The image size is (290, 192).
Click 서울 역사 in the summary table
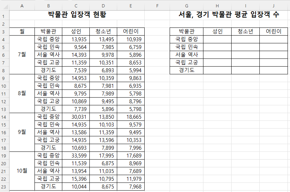187,55
